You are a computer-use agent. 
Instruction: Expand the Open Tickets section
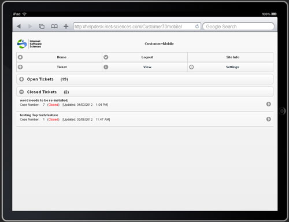[x=144, y=79]
